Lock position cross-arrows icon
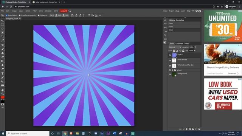Viewport: 242px width, 136px height. pyautogui.click(x=180, y=51)
